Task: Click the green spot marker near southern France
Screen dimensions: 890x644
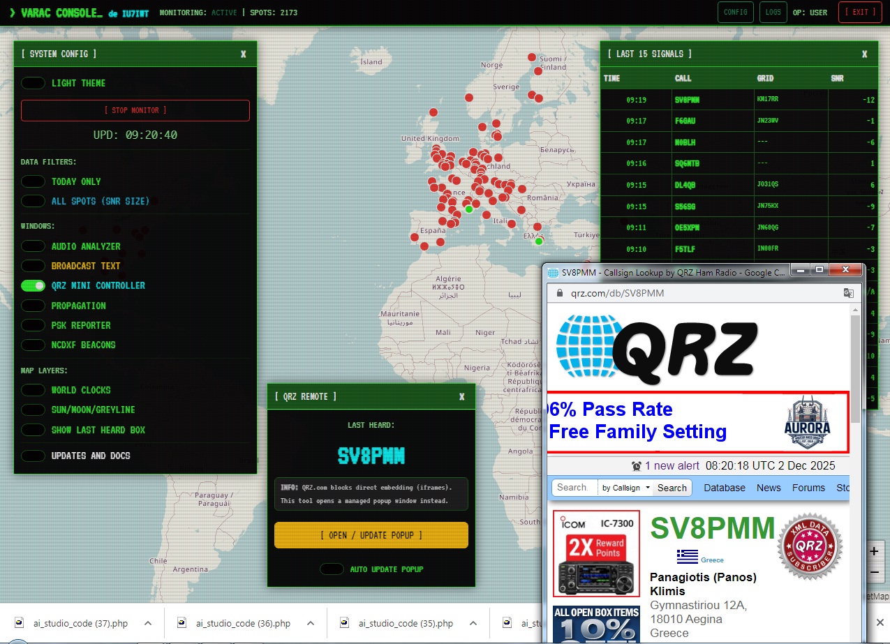Action: [469, 209]
